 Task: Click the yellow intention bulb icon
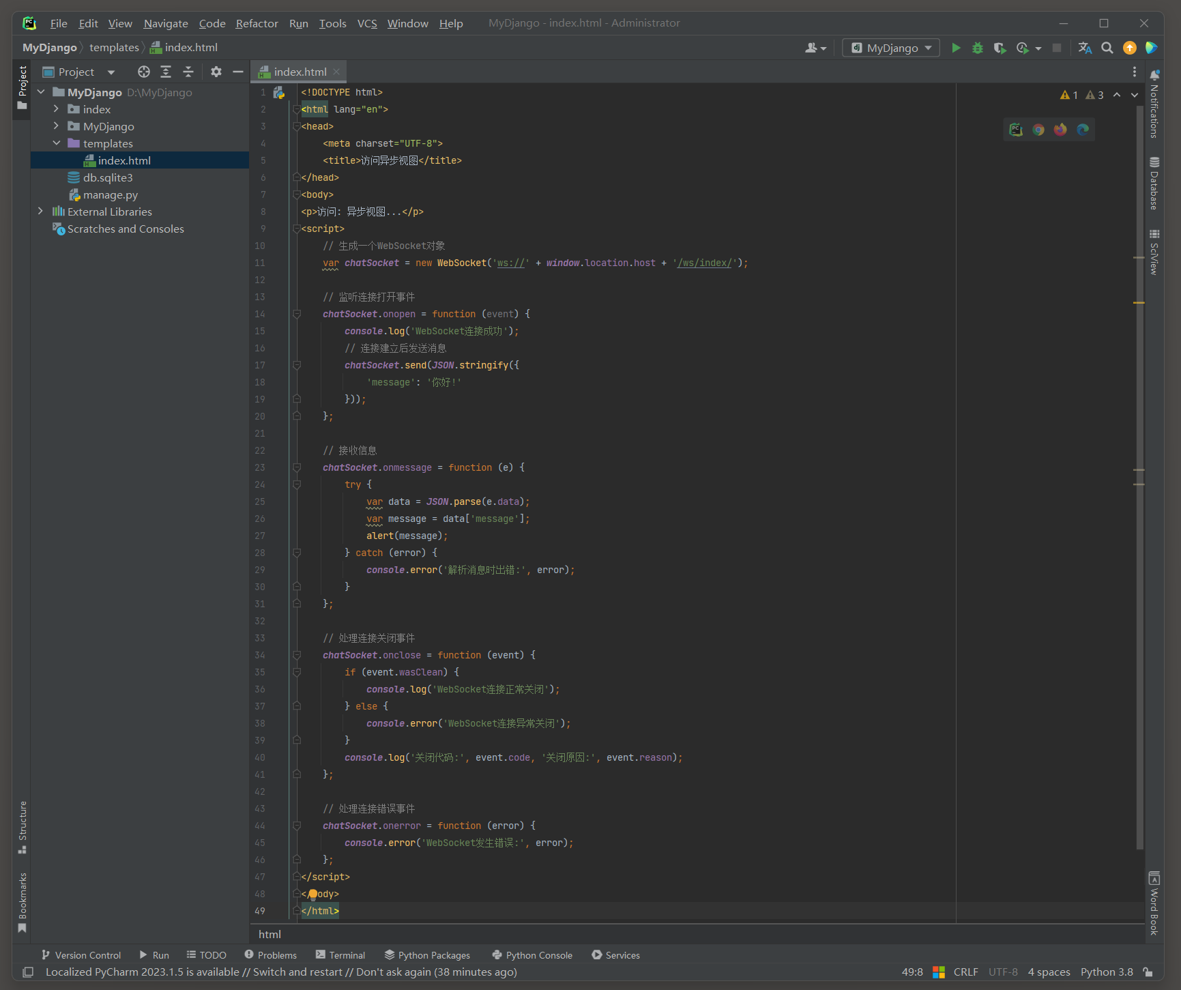(313, 894)
